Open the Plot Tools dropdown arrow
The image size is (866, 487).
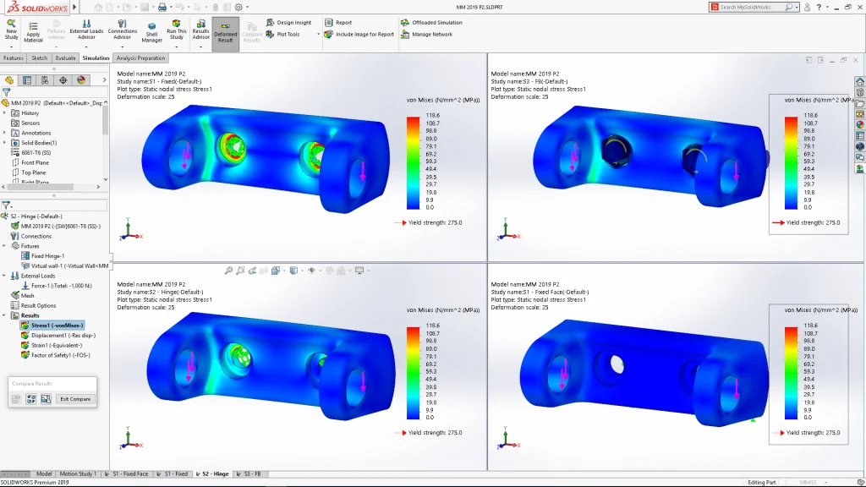click(x=318, y=34)
